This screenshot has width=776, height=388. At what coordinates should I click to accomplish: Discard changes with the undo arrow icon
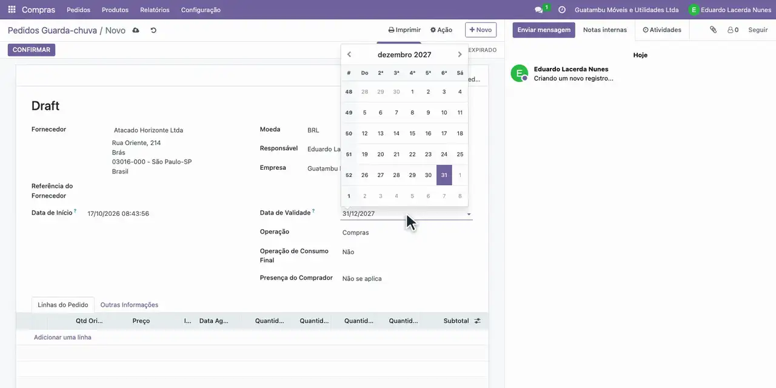click(x=153, y=30)
